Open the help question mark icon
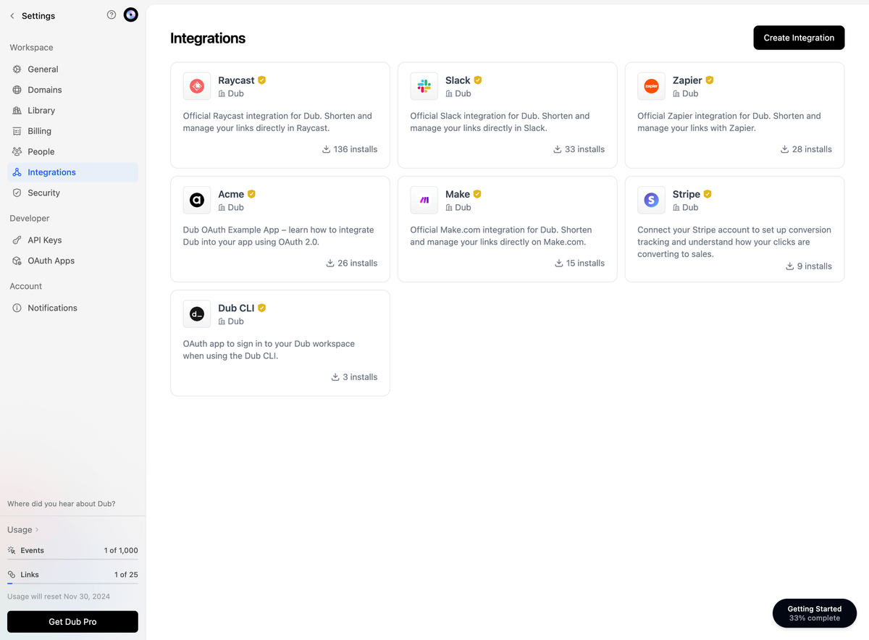 (112, 15)
